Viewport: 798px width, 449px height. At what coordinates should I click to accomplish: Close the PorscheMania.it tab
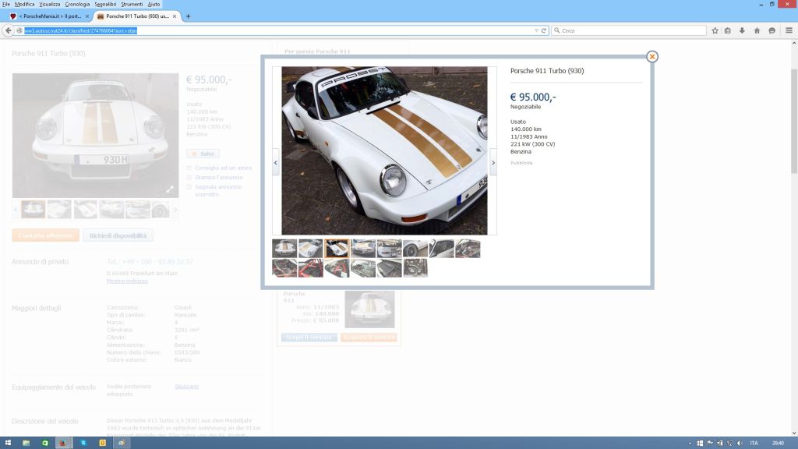pos(87,16)
